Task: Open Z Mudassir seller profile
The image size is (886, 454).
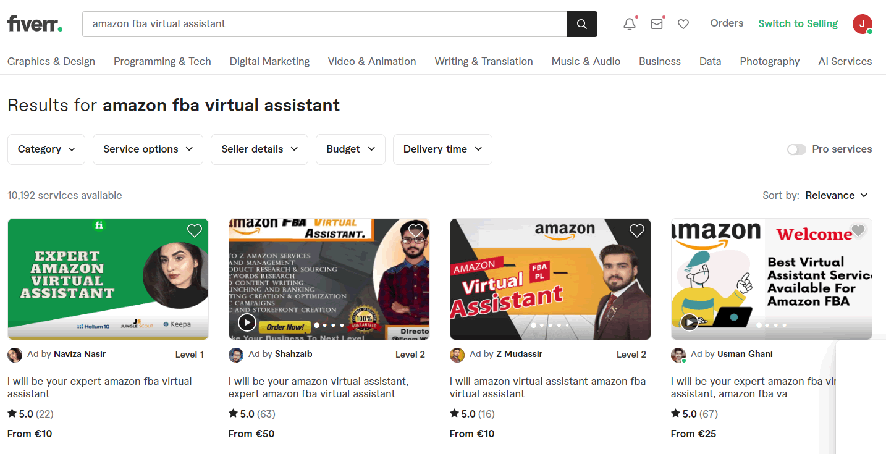Action: pos(520,354)
